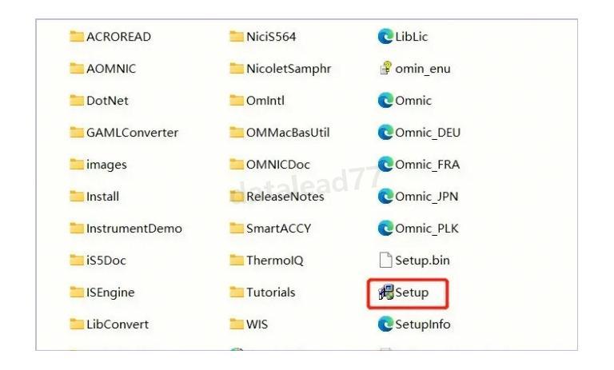614x370 pixels.
Task: Click the Omnic_PLK file icon
Action: pyautogui.click(x=385, y=229)
